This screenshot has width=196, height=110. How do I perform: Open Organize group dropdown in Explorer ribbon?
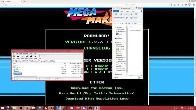[122, 16]
